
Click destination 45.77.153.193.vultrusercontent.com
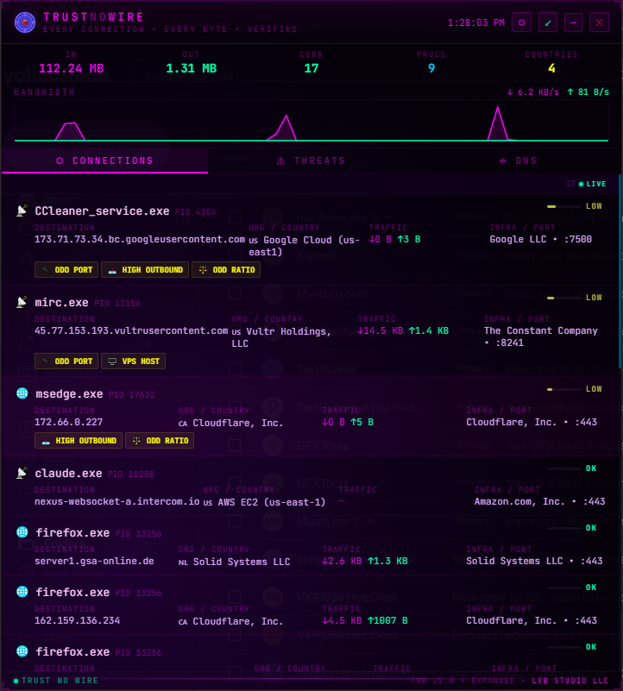pos(131,331)
